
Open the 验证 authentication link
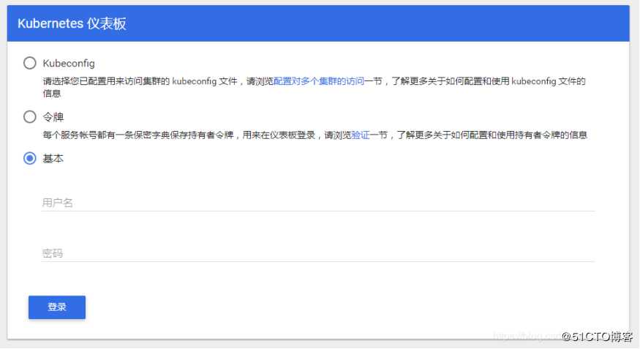coord(360,135)
